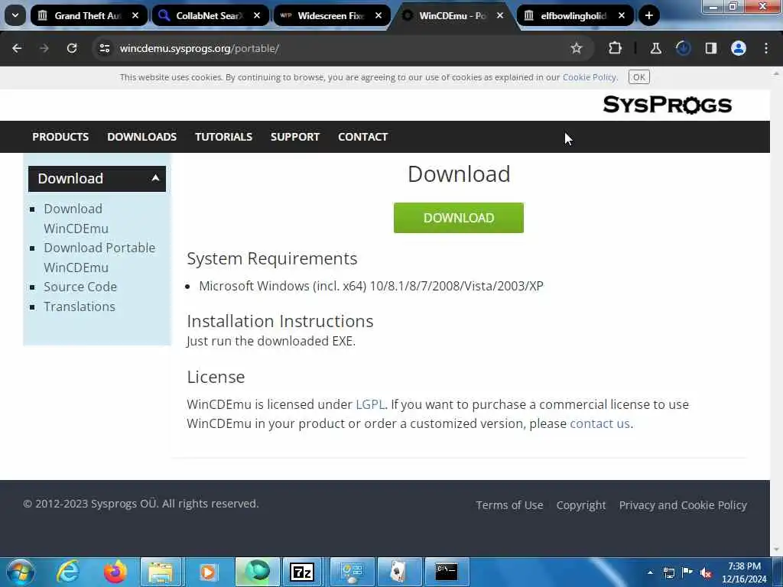Reload the WinCDEmu portable page
This screenshot has height=587, width=783.
pyautogui.click(x=72, y=48)
